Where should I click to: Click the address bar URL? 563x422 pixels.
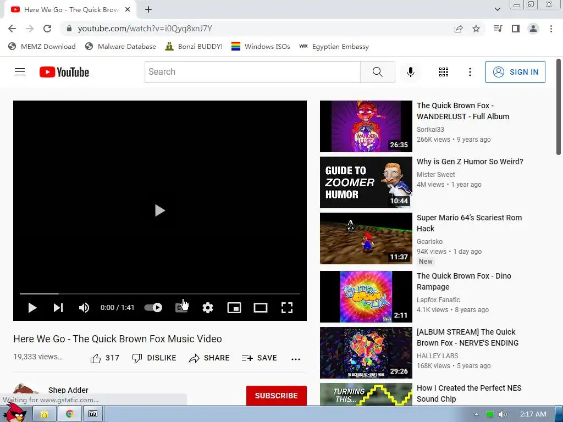[x=145, y=29]
